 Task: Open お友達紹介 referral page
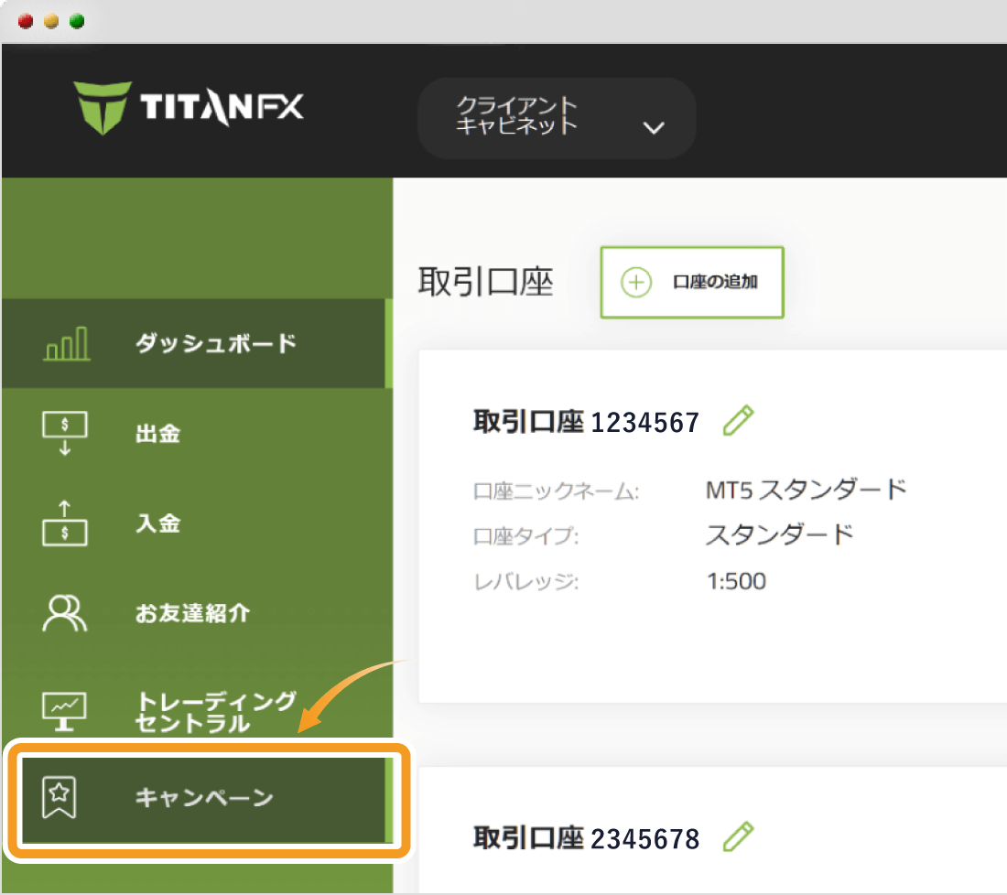(197, 613)
